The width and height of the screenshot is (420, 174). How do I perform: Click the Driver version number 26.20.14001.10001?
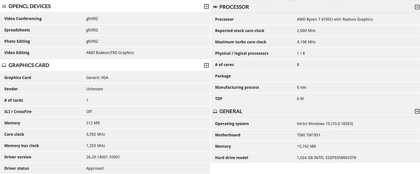tap(103, 157)
